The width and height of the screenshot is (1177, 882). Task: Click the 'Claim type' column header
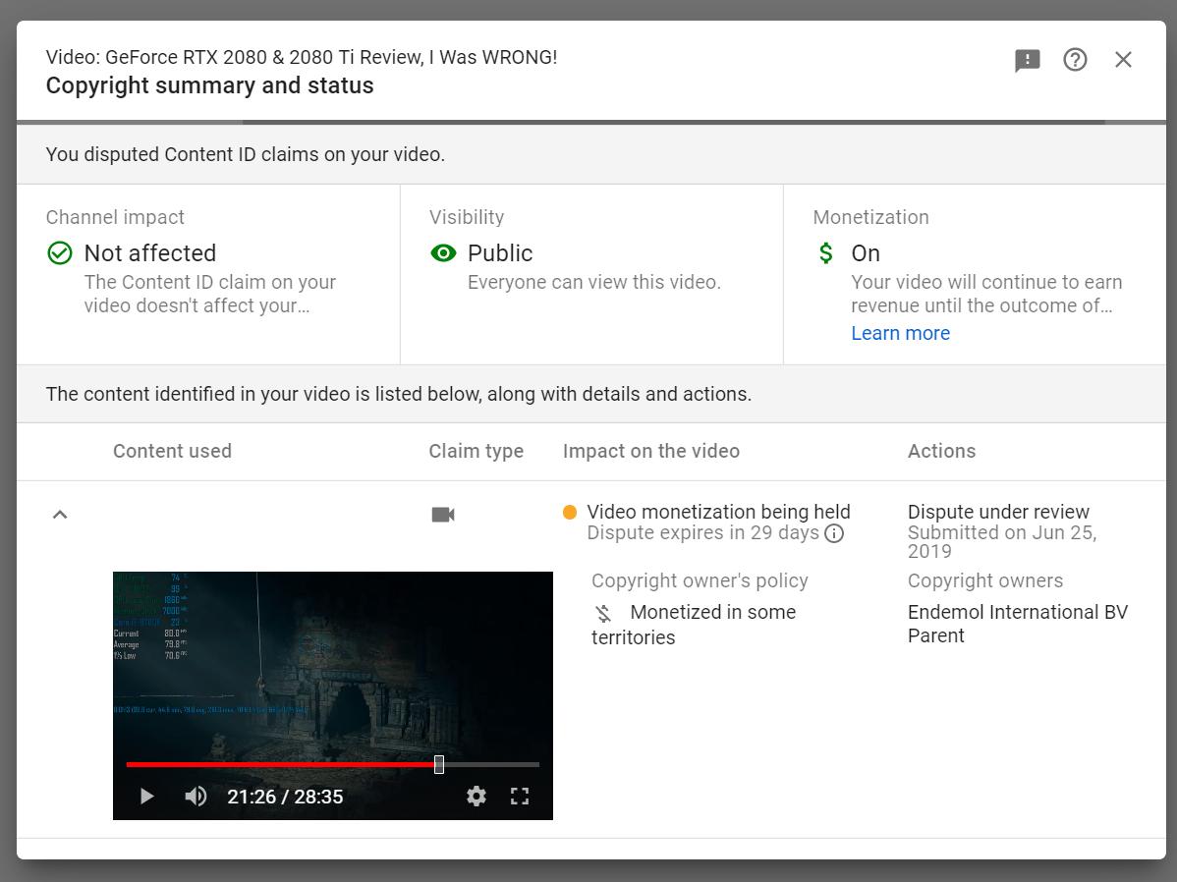tap(476, 451)
